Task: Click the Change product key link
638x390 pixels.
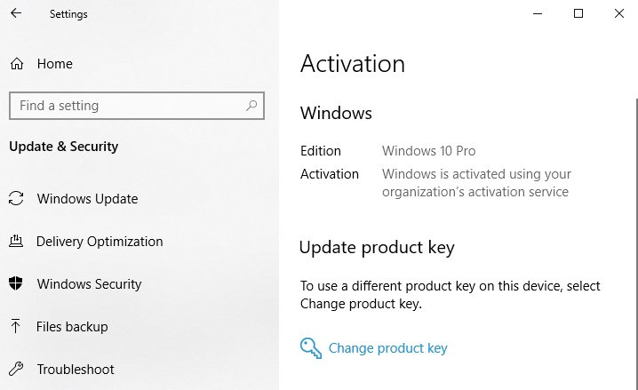Action: pos(387,348)
